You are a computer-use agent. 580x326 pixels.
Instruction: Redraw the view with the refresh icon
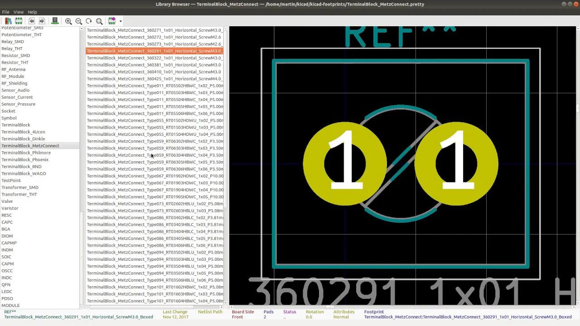coord(89,21)
